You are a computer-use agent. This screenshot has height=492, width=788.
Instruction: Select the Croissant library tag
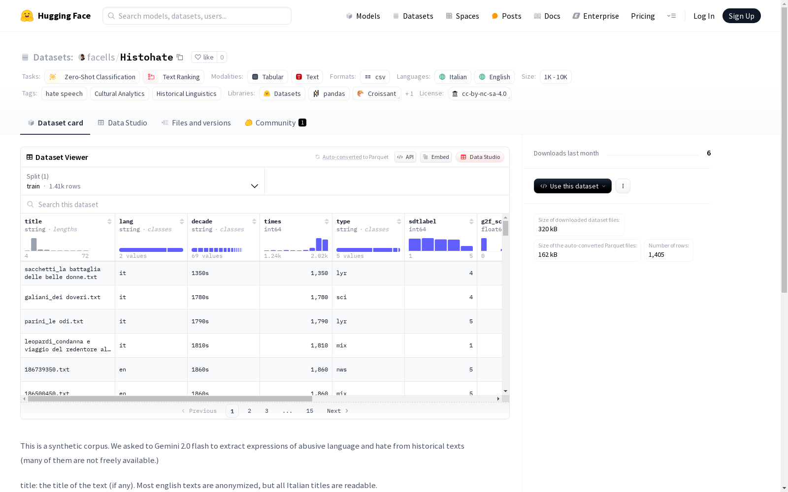[x=377, y=93]
